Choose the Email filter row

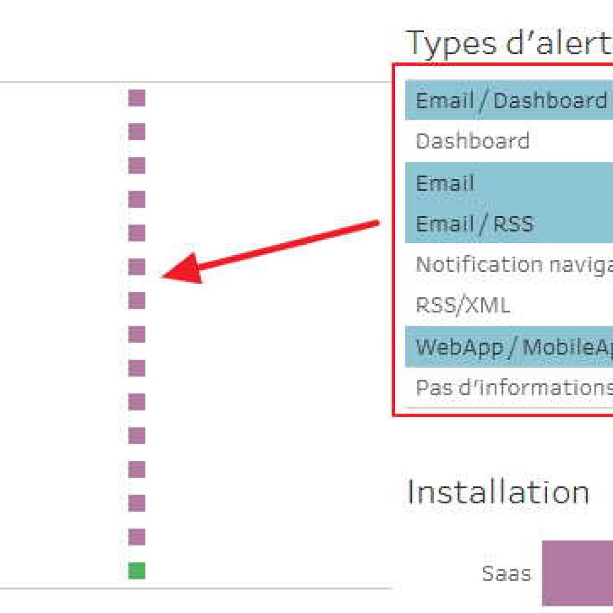pyautogui.click(x=509, y=183)
